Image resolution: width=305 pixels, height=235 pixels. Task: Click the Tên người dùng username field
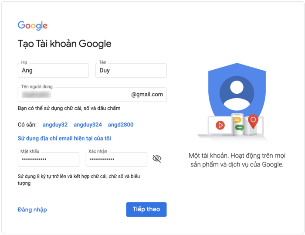74,95
